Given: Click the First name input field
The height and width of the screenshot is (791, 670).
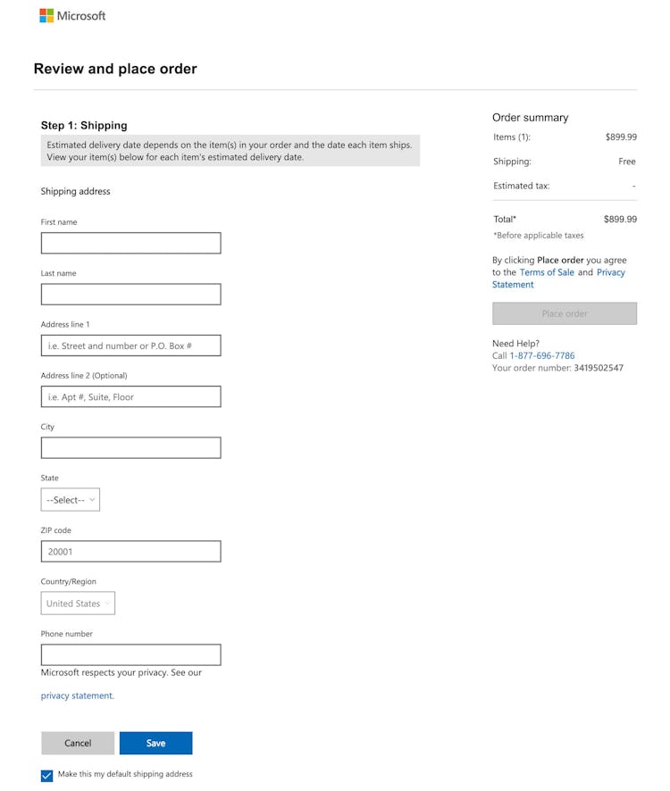Looking at the screenshot, I should point(130,242).
